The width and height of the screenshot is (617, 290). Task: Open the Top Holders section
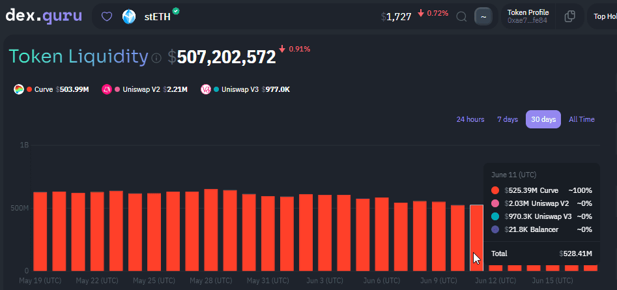click(605, 16)
